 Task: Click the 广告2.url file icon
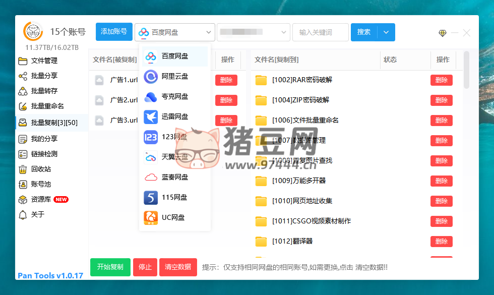click(x=99, y=100)
